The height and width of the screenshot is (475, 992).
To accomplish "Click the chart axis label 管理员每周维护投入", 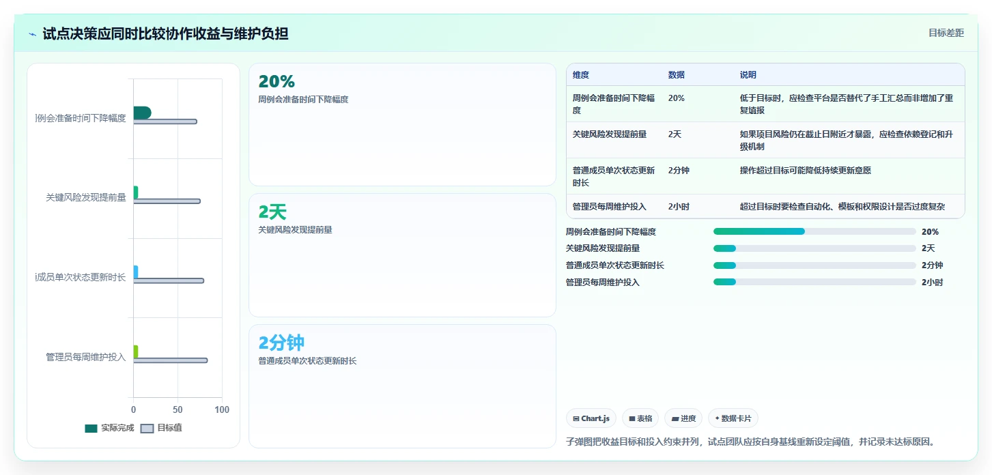I will pyautogui.click(x=86, y=357).
